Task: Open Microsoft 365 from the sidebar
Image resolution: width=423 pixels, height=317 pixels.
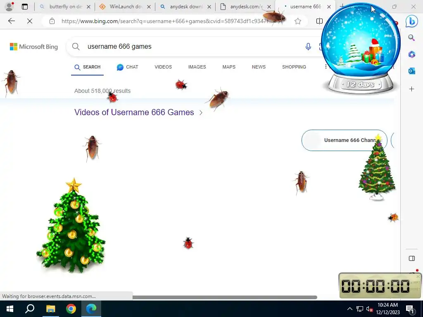Action: coord(411,54)
